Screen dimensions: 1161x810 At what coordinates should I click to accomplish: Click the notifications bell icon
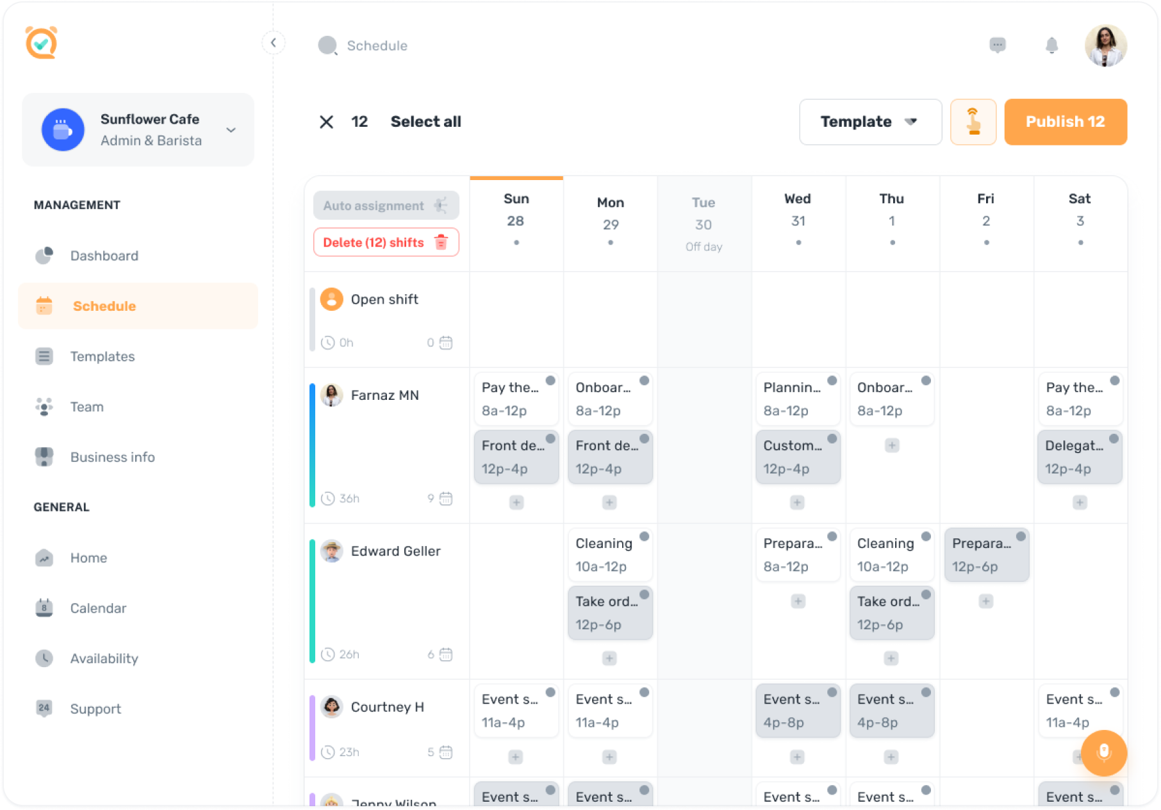tap(1051, 45)
